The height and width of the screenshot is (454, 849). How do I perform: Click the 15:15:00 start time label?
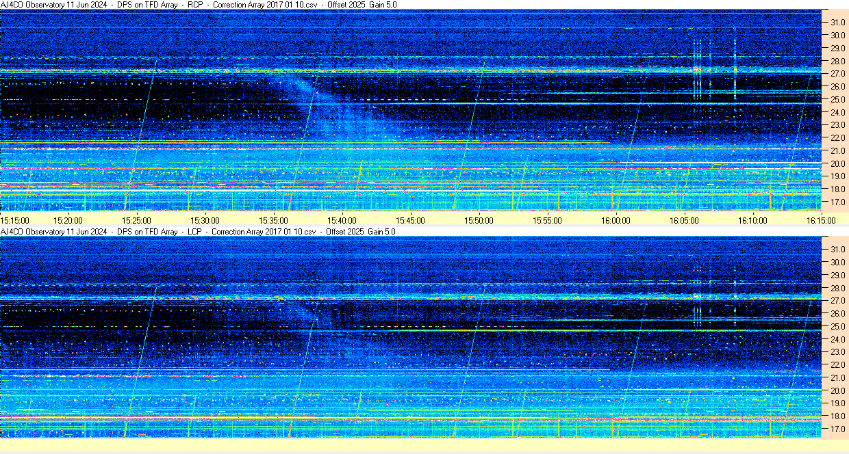(x=15, y=220)
